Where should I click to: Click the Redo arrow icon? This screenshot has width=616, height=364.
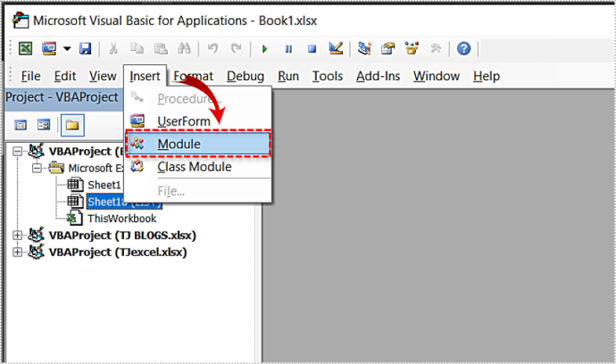click(236, 49)
